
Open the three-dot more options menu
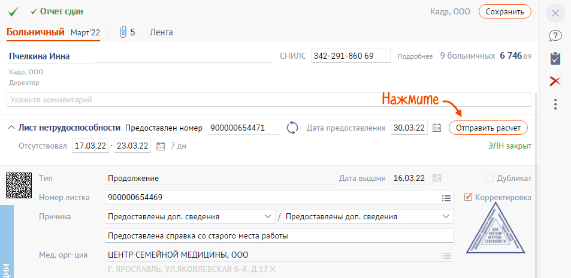555,104
